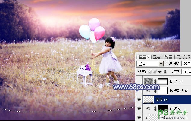Click the chain link icon on 图层 19
The image size is (191, 121).
coord(155,81)
